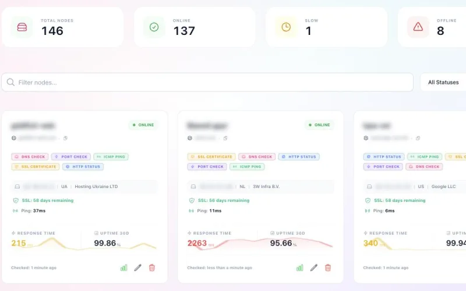Click Port Check tag on Google LLC card

tap(383, 166)
